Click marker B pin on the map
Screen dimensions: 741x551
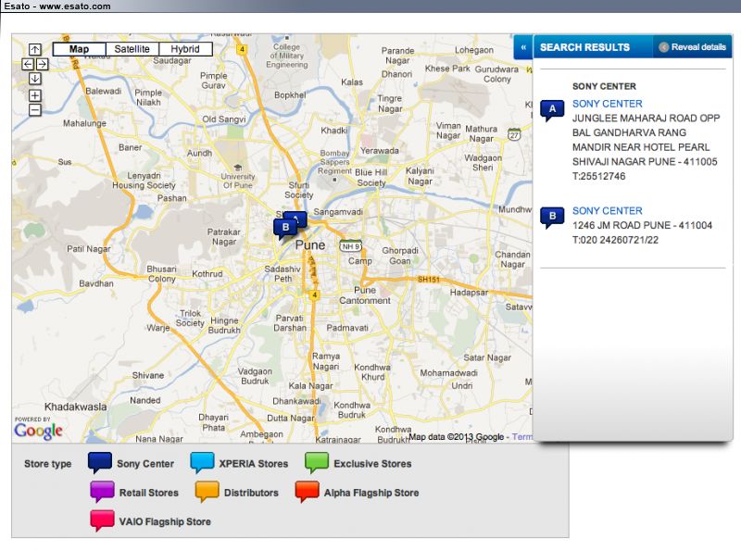pyautogui.click(x=285, y=227)
